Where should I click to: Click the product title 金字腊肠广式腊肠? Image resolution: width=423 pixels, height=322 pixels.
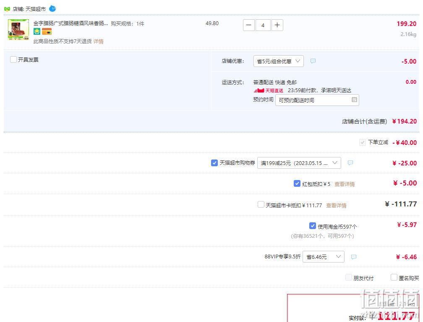tap(70, 23)
